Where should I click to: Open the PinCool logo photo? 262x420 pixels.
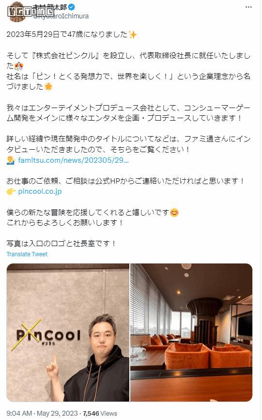click(68, 332)
